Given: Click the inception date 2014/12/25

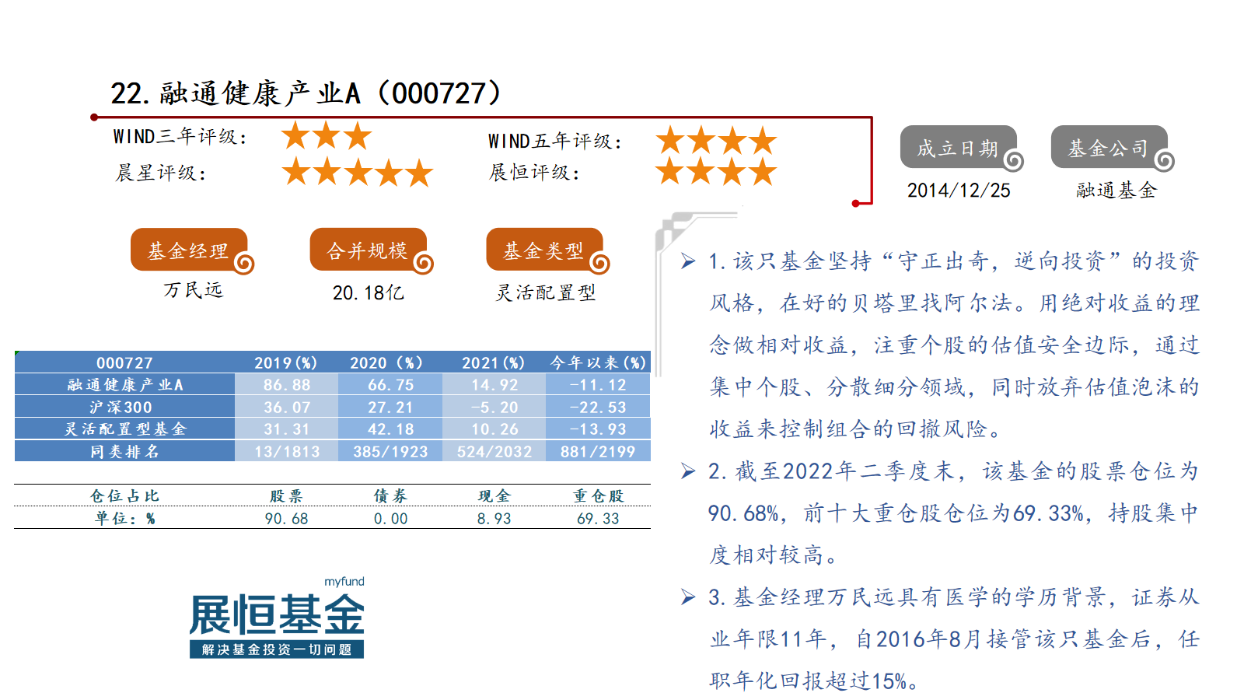Looking at the screenshot, I should click(959, 191).
